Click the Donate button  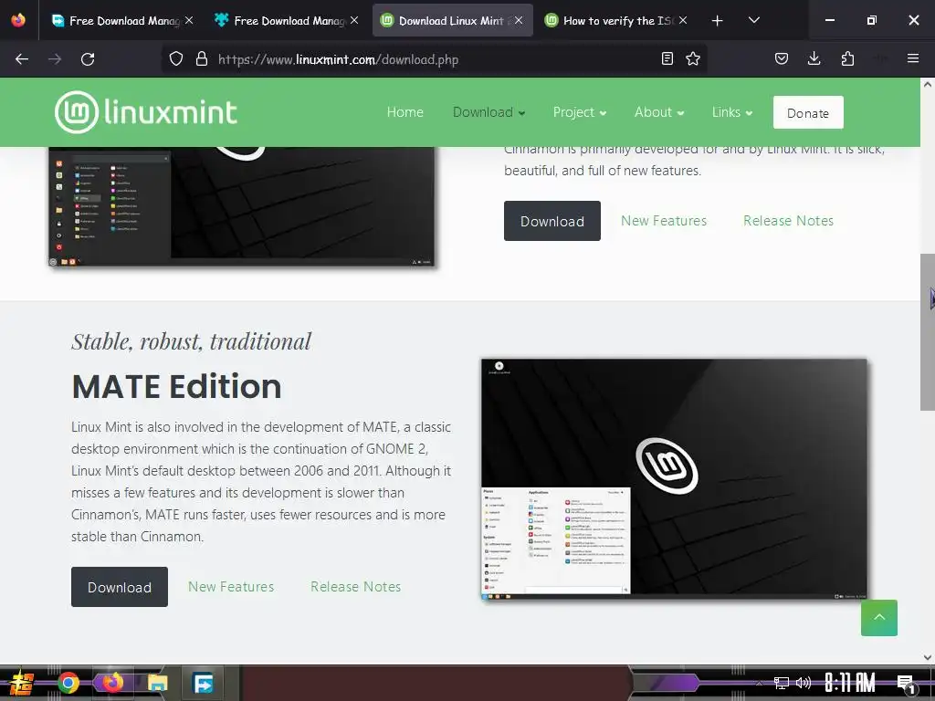(808, 112)
